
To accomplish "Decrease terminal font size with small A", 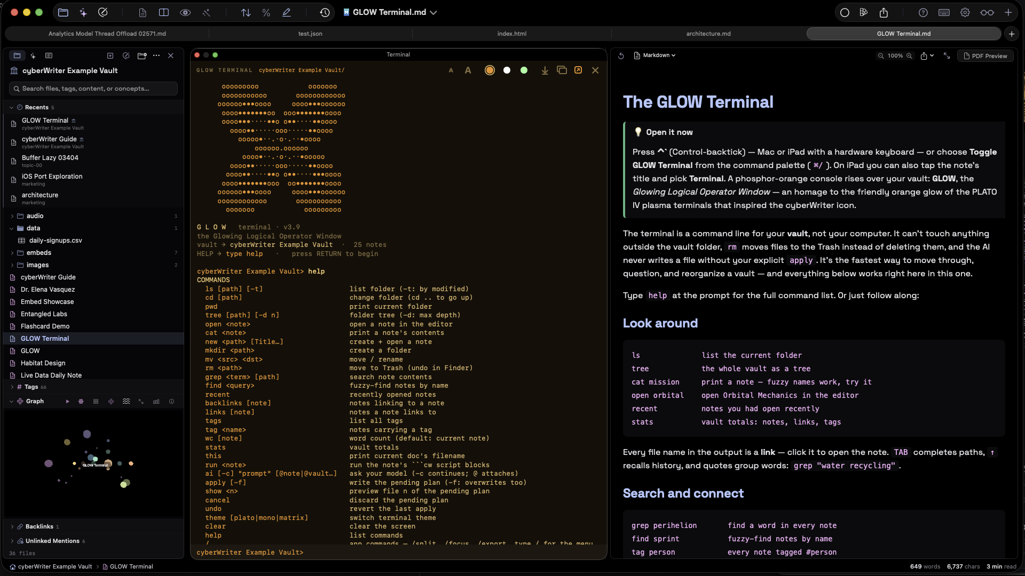I will pyautogui.click(x=451, y=70).
